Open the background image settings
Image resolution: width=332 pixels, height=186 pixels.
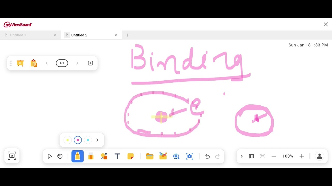(x=12, y=156)
